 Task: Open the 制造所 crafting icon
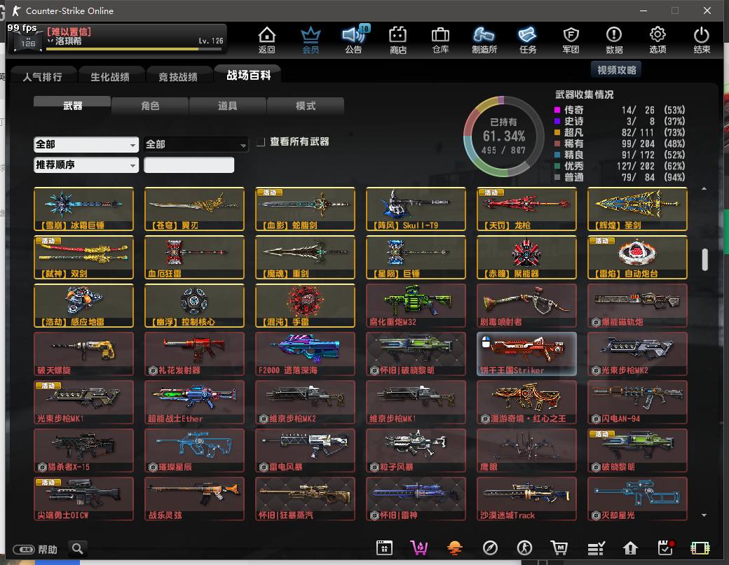click(x=484, y=40)
